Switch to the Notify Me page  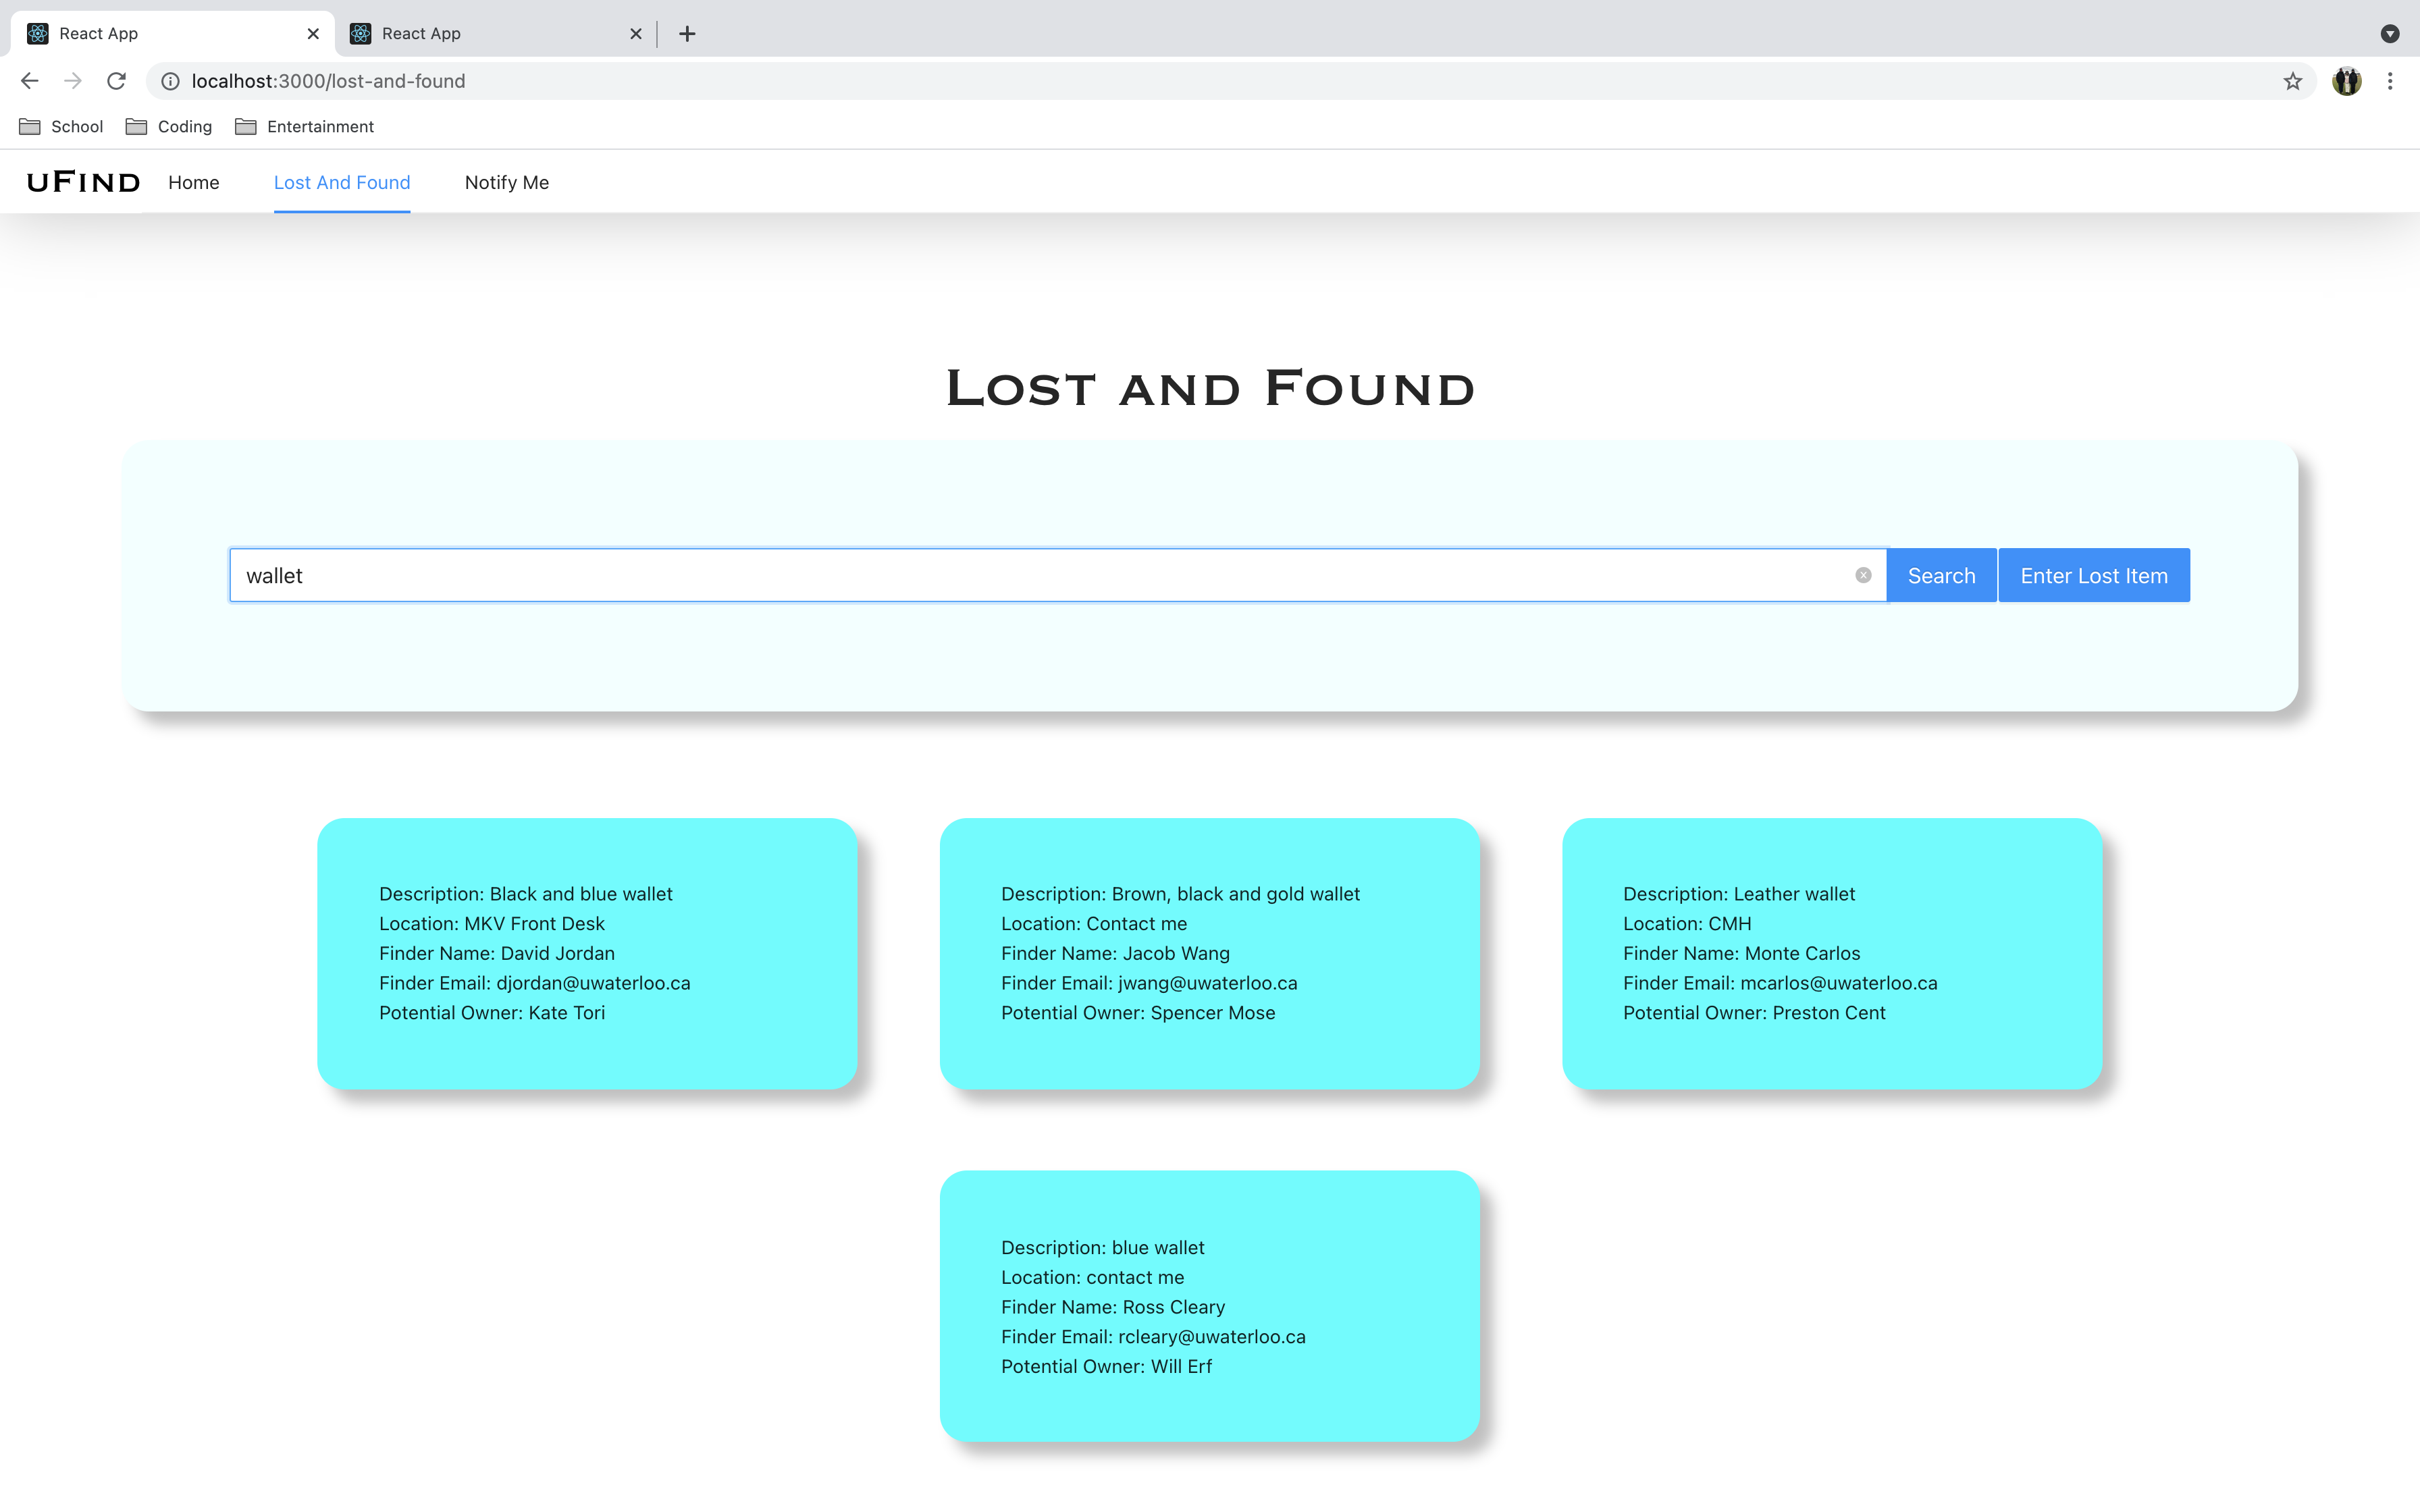click(x=507, y=182)
